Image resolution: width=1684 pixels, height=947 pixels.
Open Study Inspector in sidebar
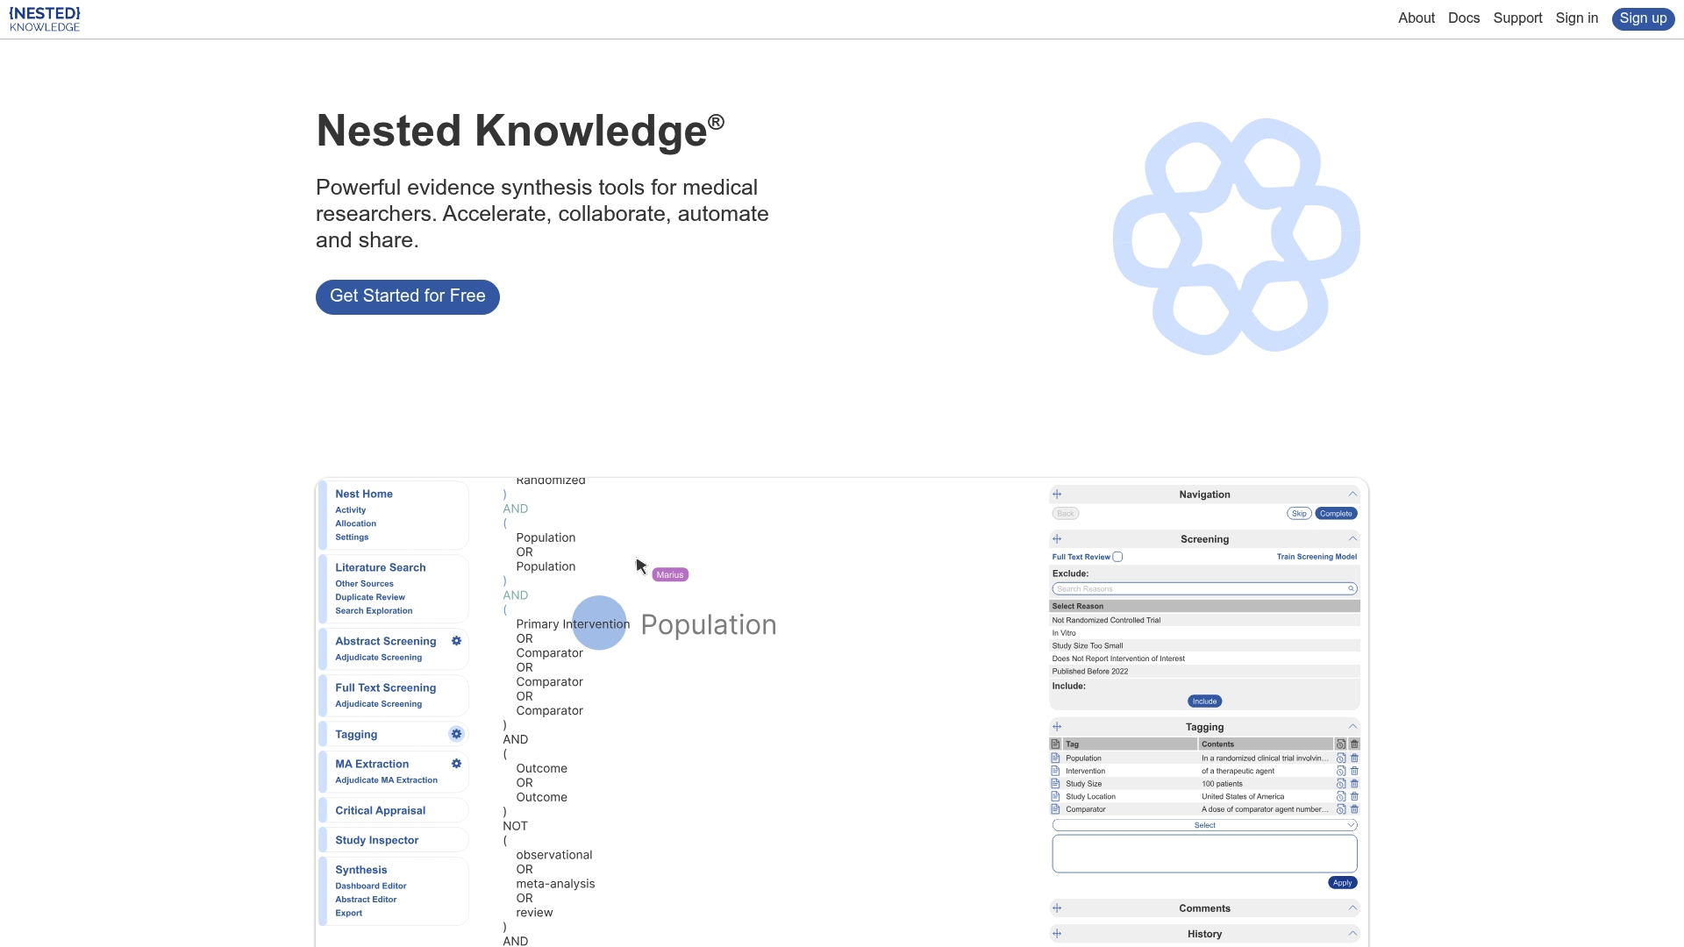tap(377, 841)
